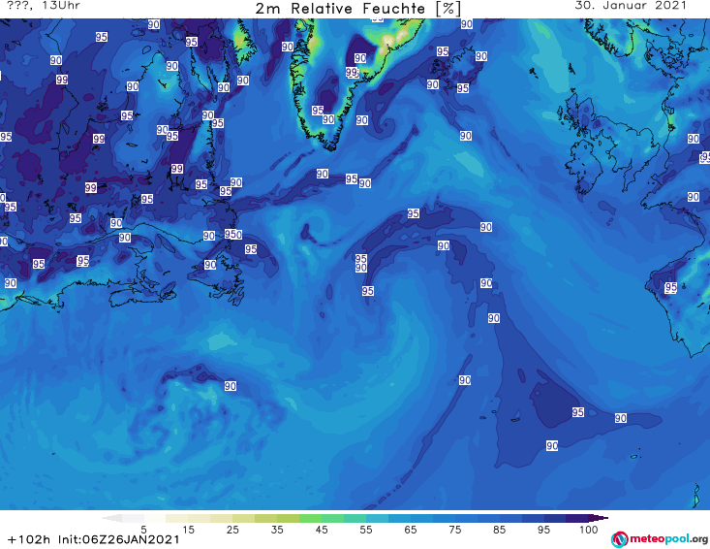Click the legend value '100'
The height and width of the screenshot is (549, 710).
pyautogui.click(x=588, y=530)
